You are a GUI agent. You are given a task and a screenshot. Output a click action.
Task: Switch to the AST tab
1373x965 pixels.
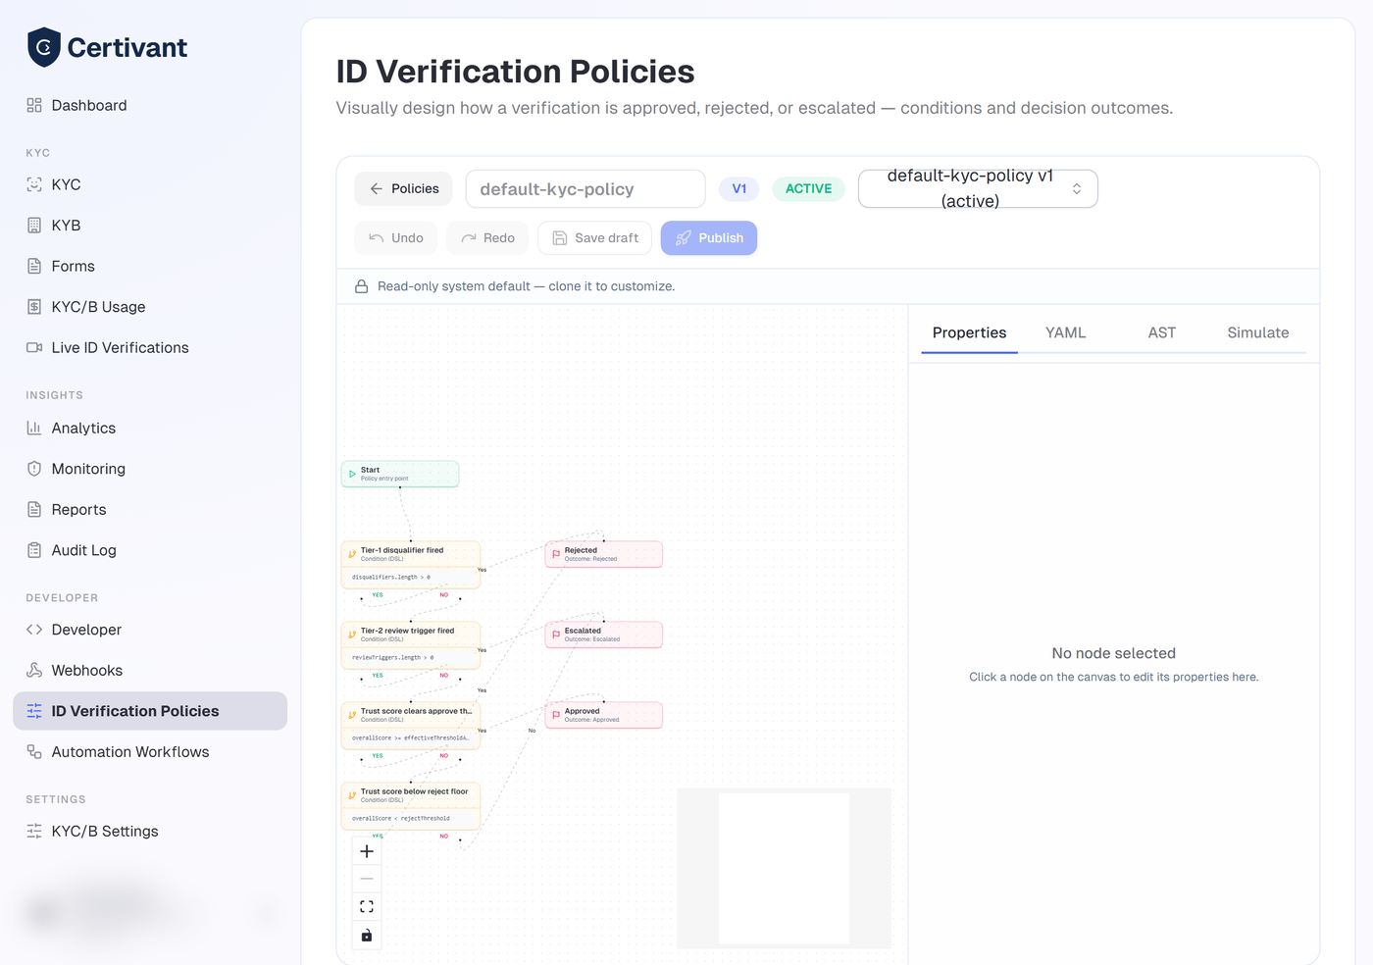[x=1162, y=332]
